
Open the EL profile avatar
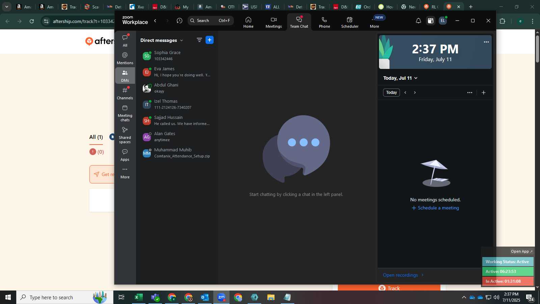point(442,21)
